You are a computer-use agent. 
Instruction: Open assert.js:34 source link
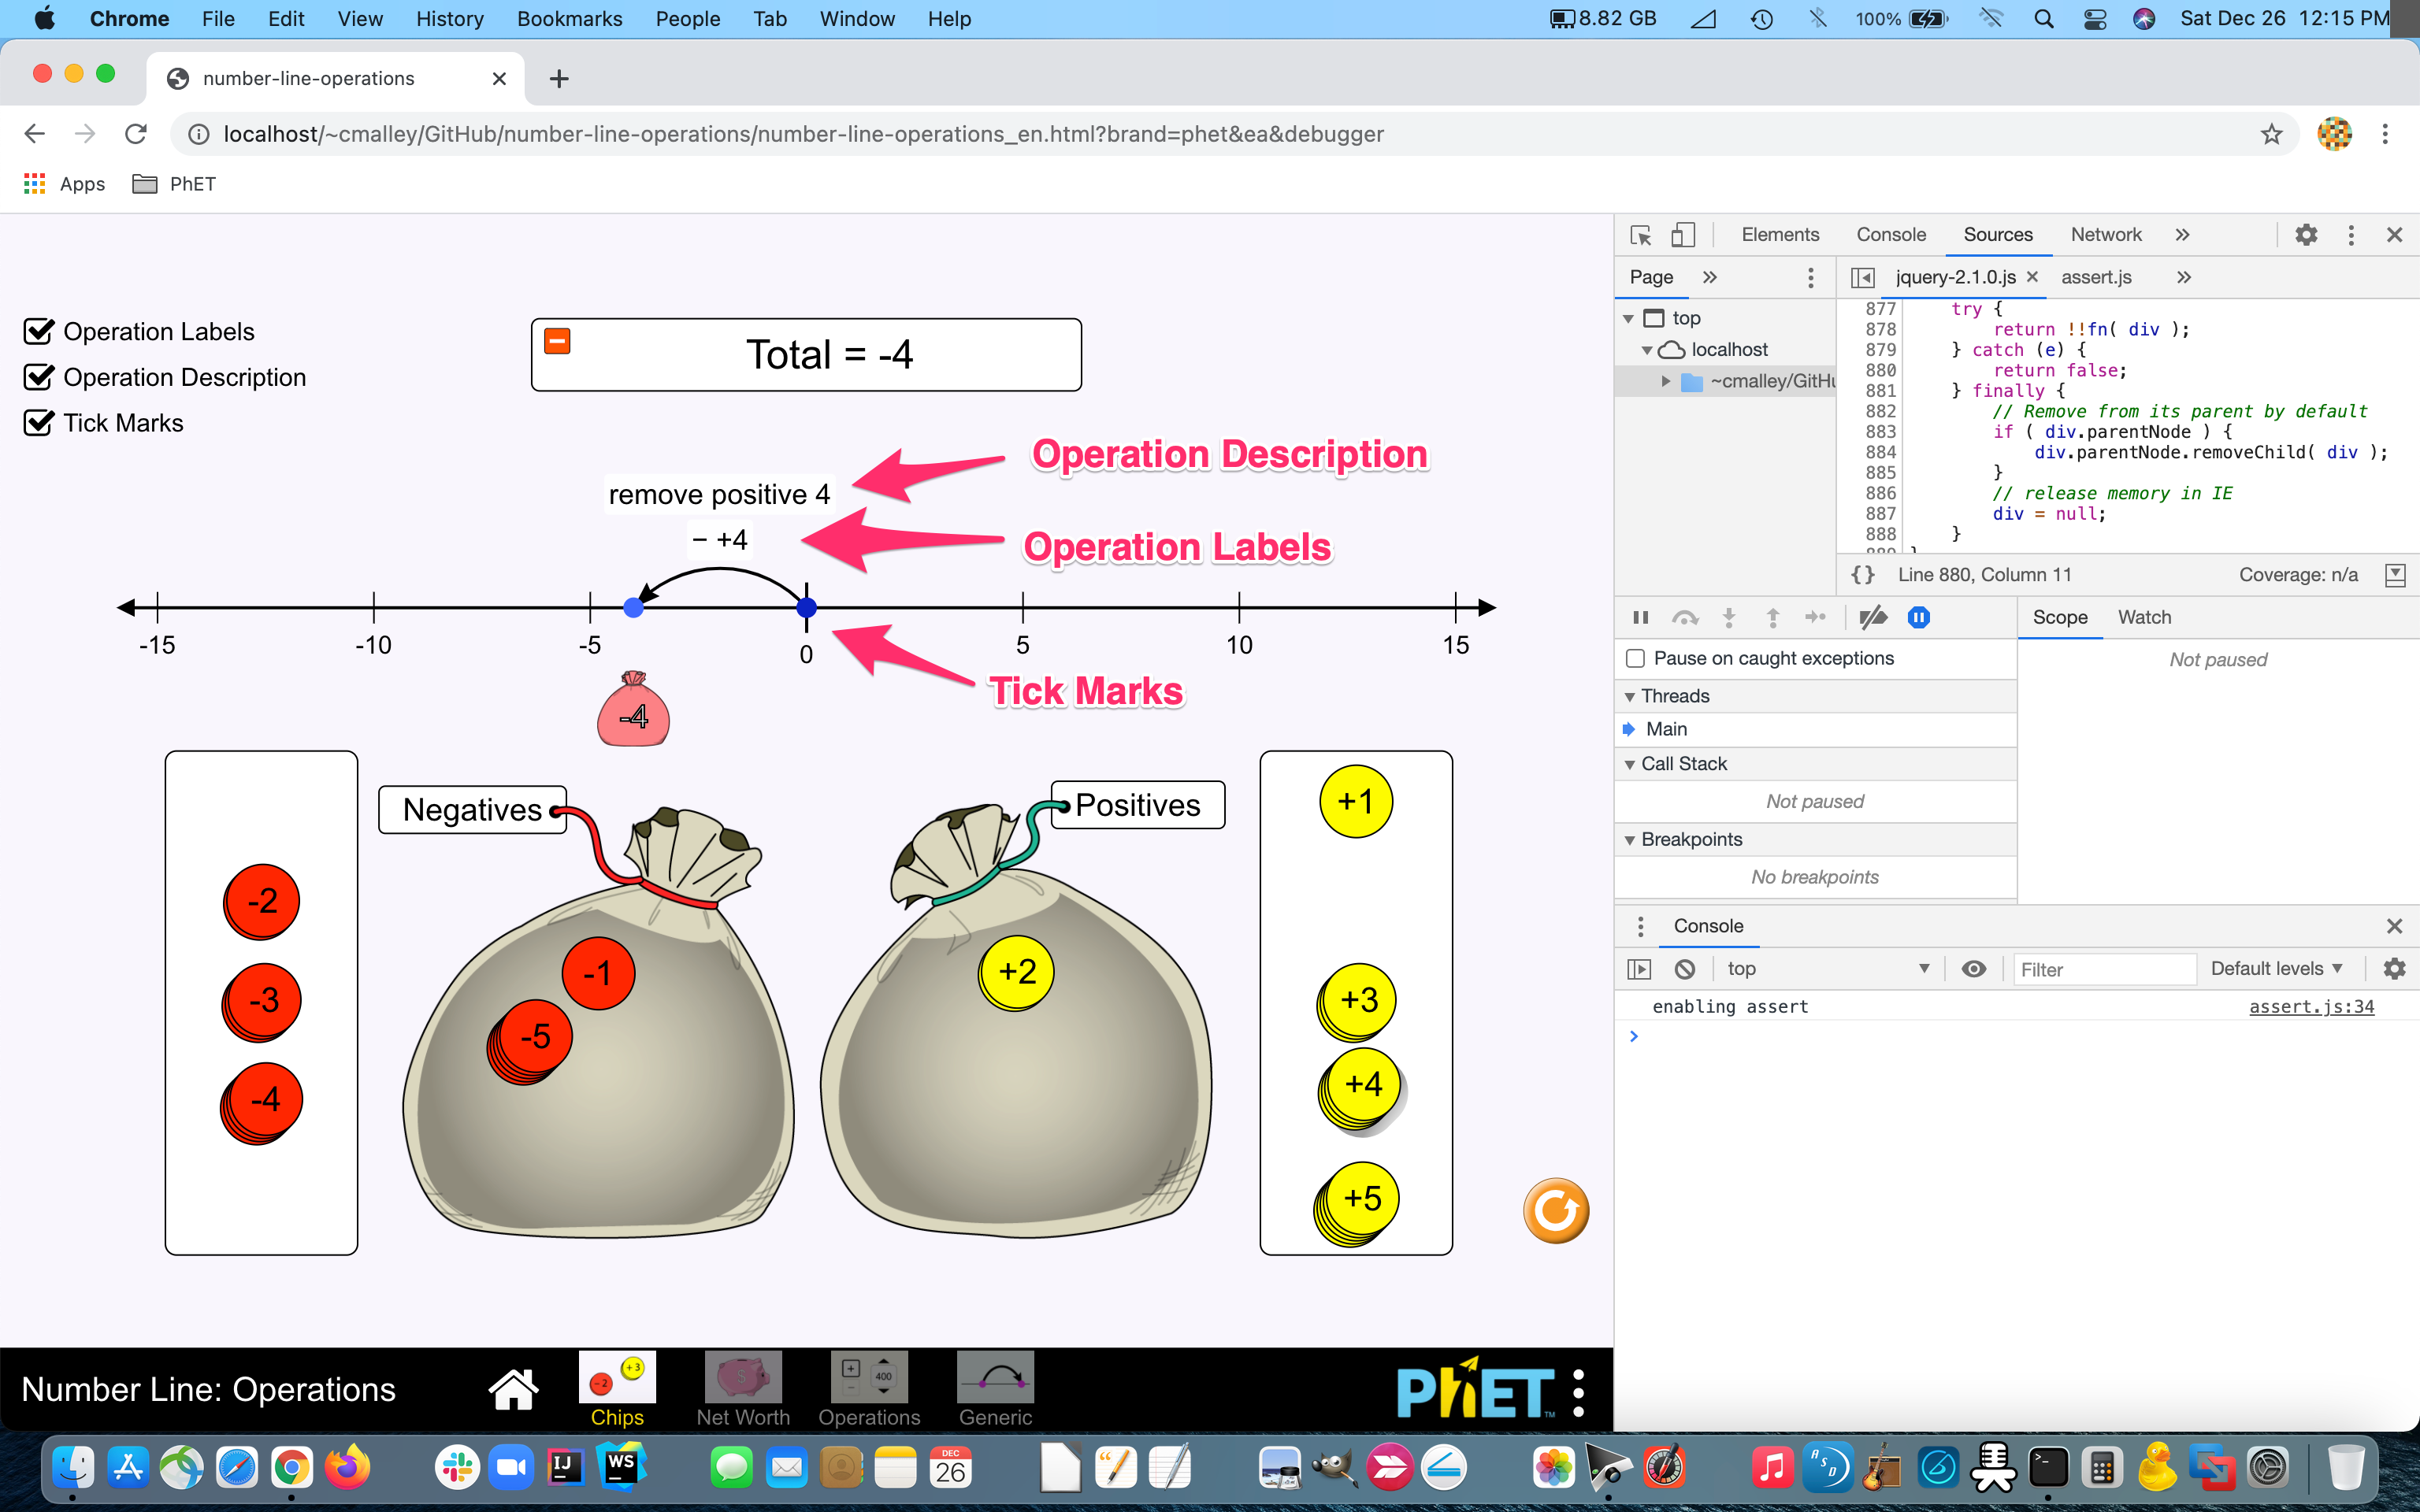(2311, 1007)
